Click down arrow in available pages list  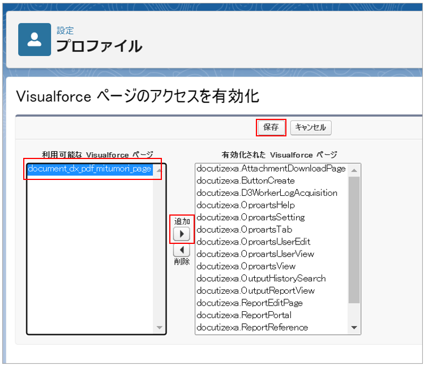pyautogui.click(x=159, y=328)
